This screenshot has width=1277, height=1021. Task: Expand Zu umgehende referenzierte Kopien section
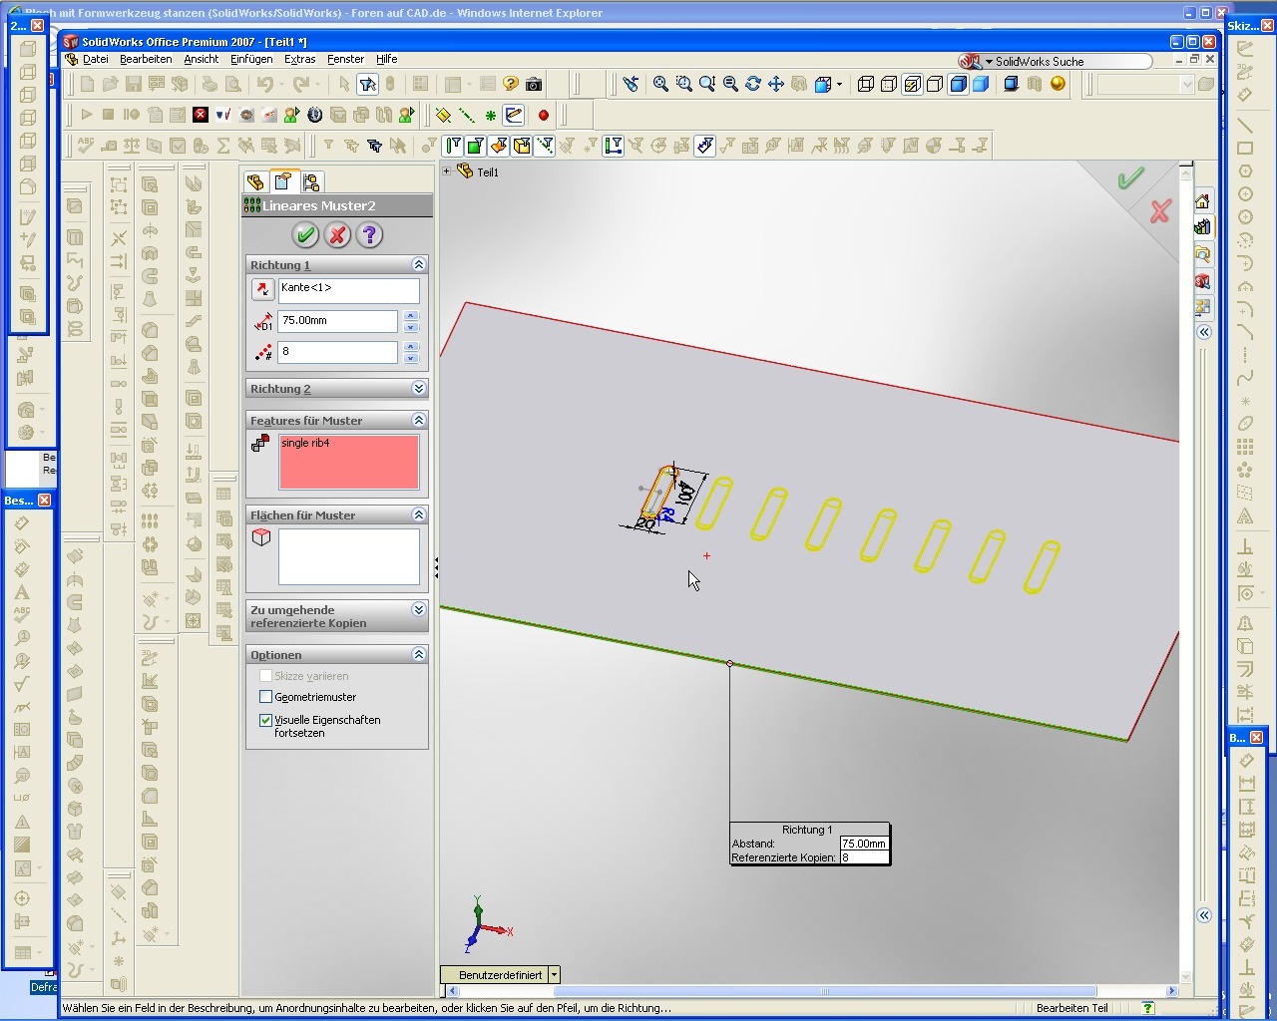coord(418,609)
